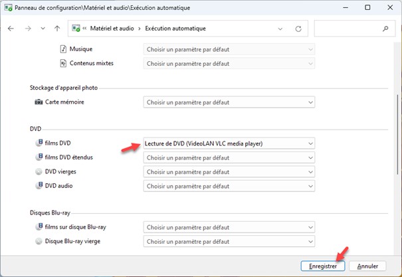
Task: Expand the DVD vierges dropdown
Action: [229, 171]
